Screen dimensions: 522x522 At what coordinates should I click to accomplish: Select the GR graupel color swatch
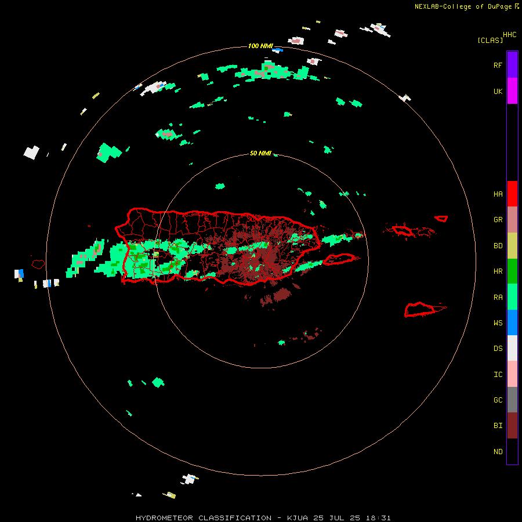(512, 220)
